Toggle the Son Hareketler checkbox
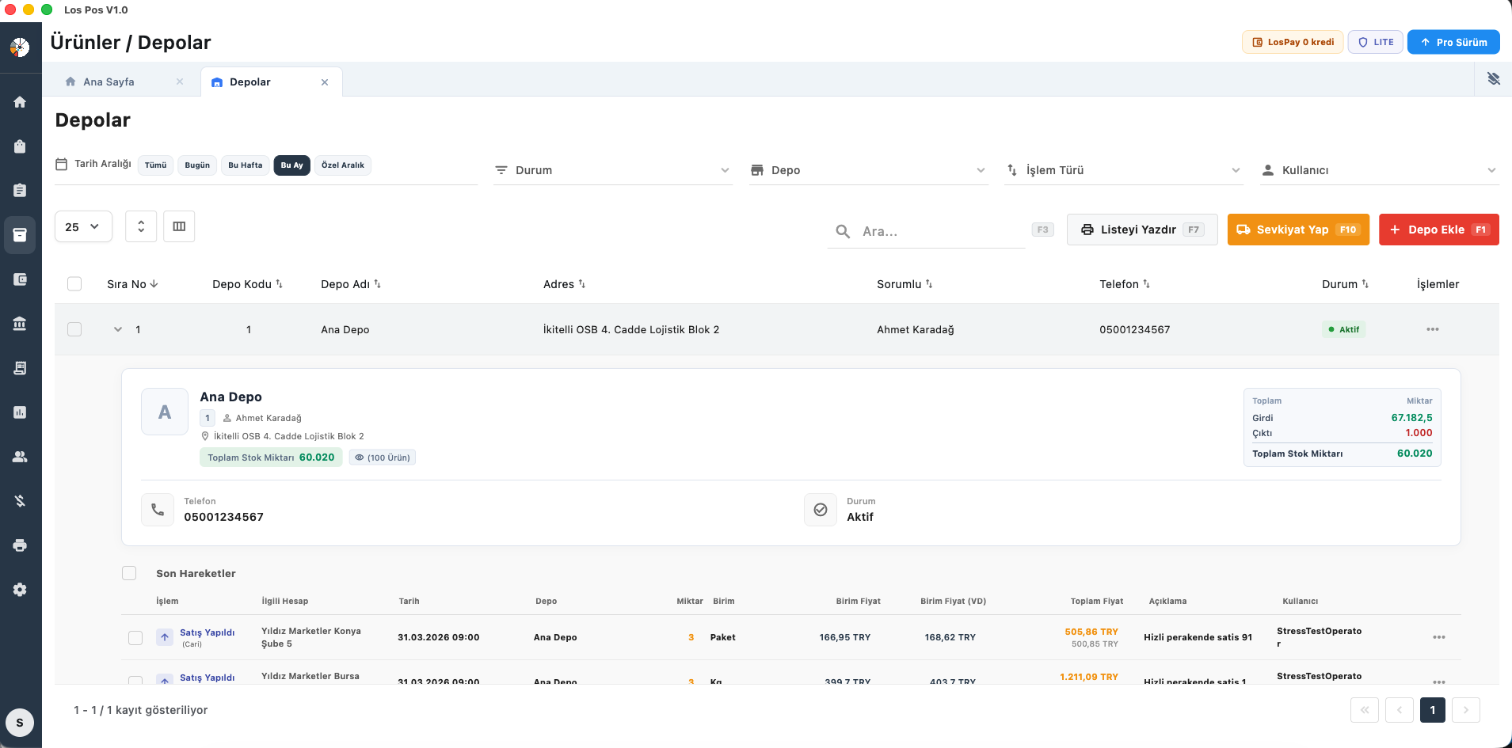 tap(129, 573)
